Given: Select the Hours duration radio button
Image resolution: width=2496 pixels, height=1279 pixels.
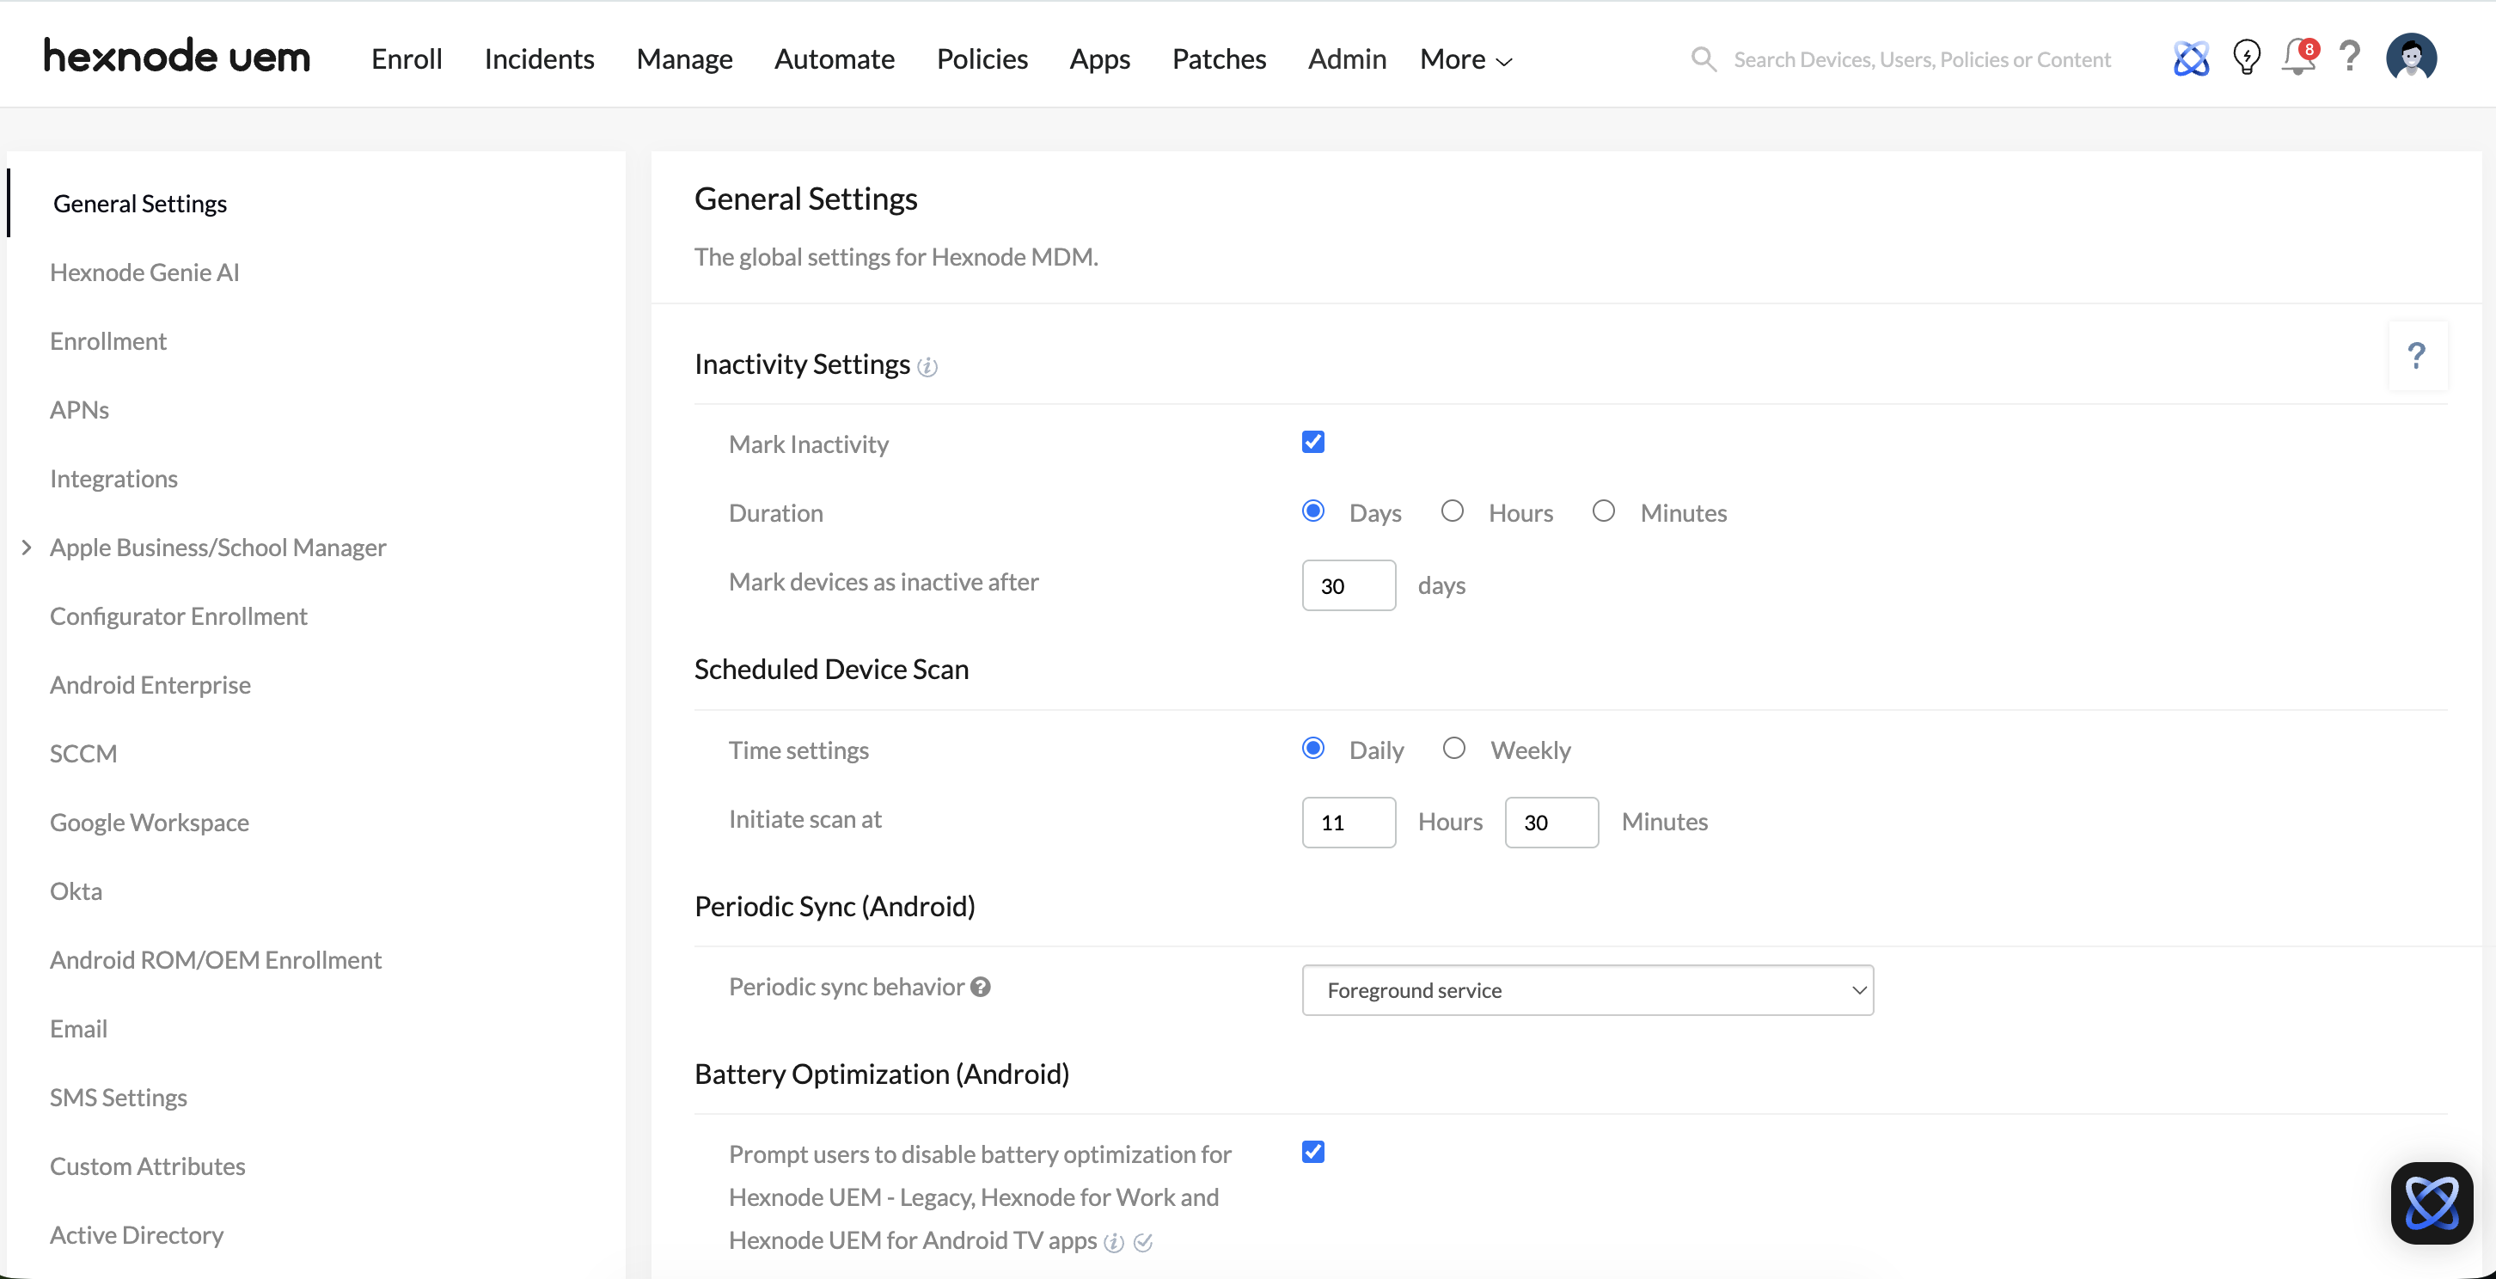Looking at the screenshot, I should click(1452, 511).
